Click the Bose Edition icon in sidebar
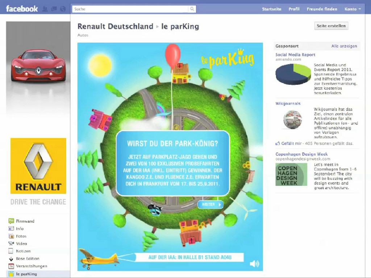The height and width of the screenshot is (278, 371). (x=11, y=258)
